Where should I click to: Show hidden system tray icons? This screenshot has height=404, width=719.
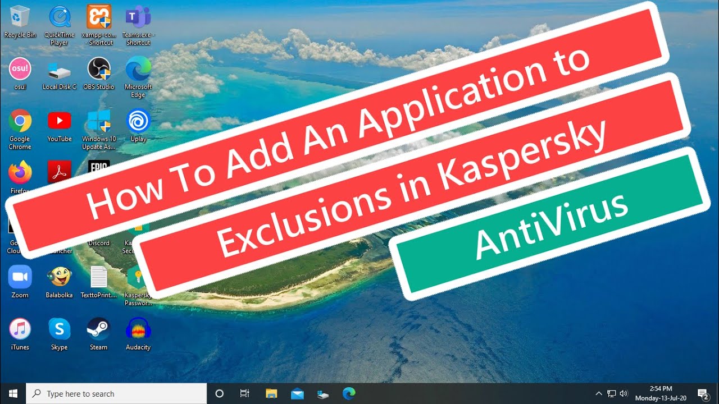(x=599, y=393)
